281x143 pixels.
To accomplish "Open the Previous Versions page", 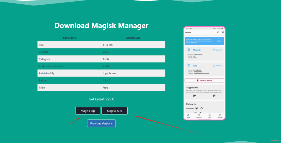I will click(102, 123).
